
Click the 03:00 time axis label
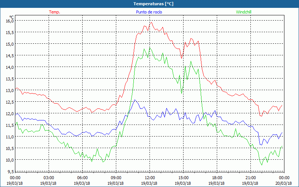coord(49,178)
